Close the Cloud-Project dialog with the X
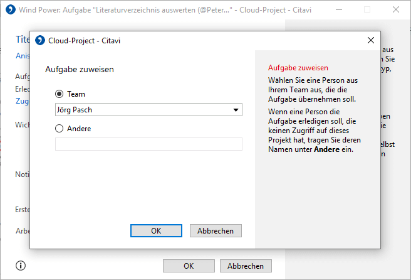Viewport: 411px width, 280px height. coord(371,40)
